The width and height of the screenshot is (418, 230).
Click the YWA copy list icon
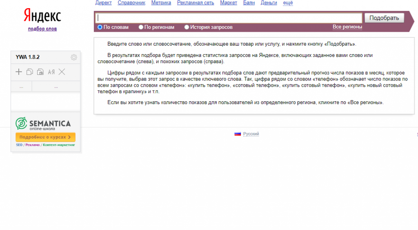(x=29, y=72)
